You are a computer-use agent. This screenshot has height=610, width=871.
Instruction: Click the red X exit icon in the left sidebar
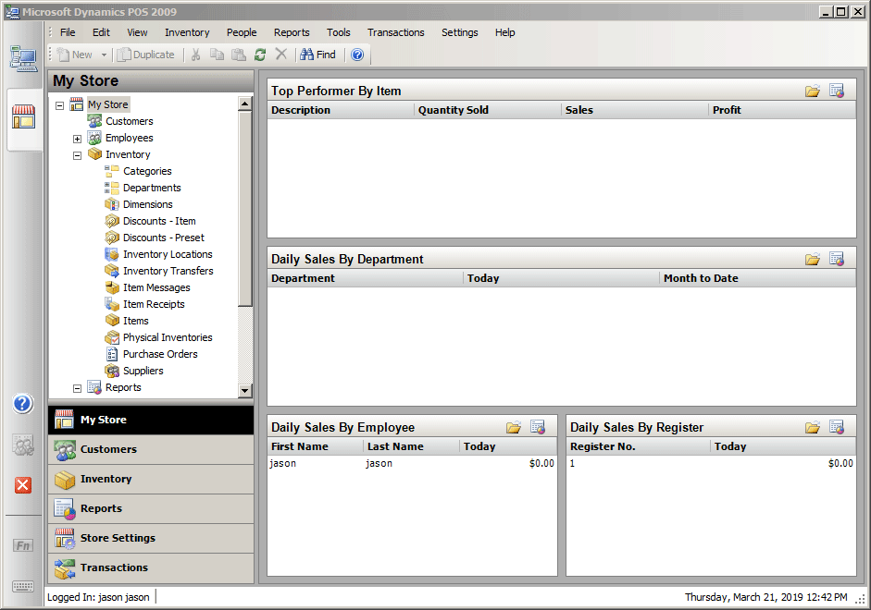click(x=23, y=485)
